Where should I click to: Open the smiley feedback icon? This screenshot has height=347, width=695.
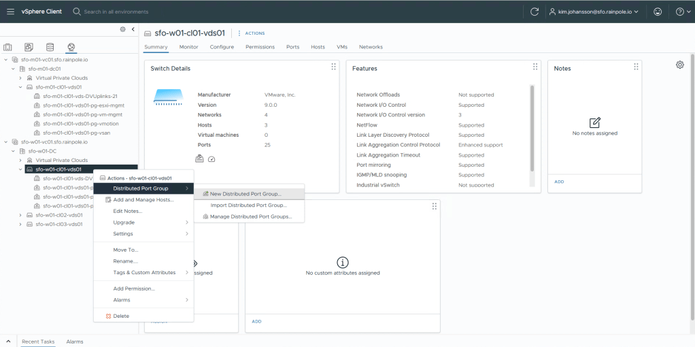point(657,12)
